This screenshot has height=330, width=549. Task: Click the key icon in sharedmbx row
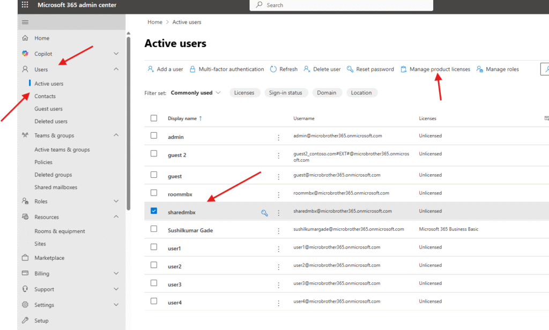click(x=264, y=213)
